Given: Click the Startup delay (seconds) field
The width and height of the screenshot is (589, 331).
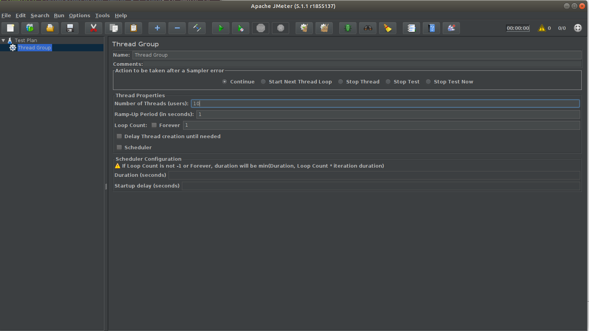Looking at the screenshot, I should [x=381, y=186].
